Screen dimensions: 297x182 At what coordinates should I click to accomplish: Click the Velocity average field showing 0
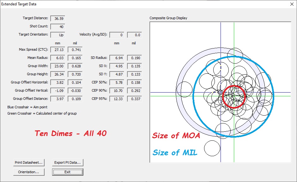pyautogui.click(x=117, y=35)
